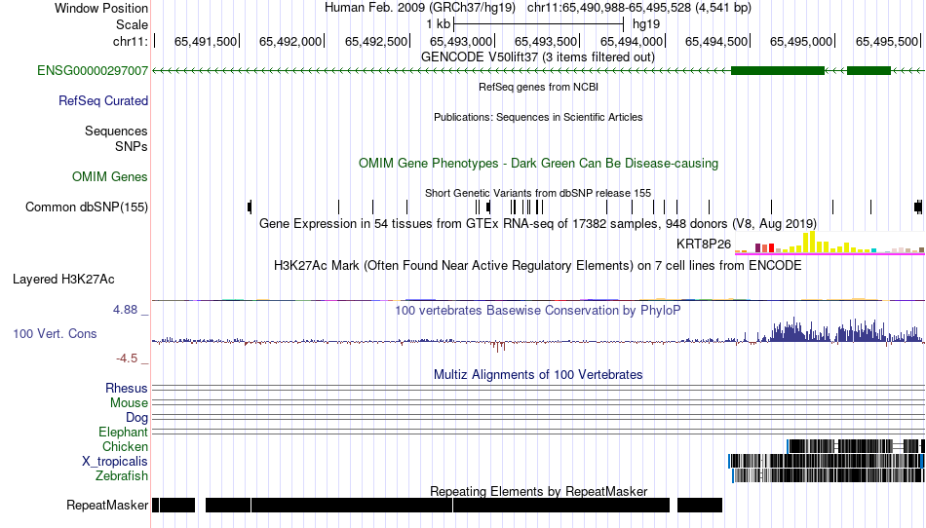Click the GENCODE V50lift37 track title
Viewport: 926px width, 528px height.
[537, 57]
